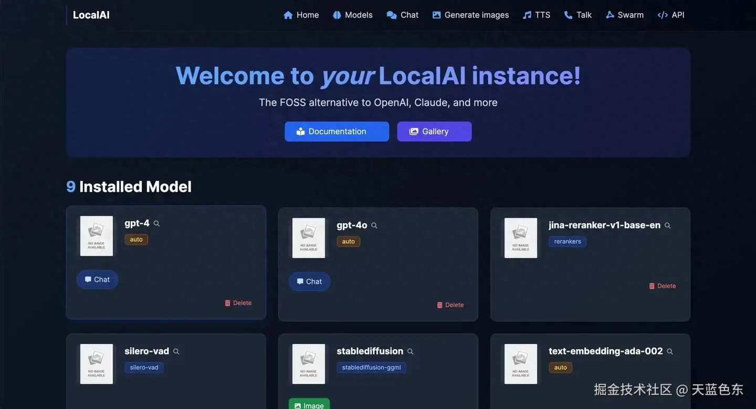The height and width of the screenshot is (409, 756).
Task: Click the silero-vad placeholder thumbnail
Action: [x=97, y=364]
